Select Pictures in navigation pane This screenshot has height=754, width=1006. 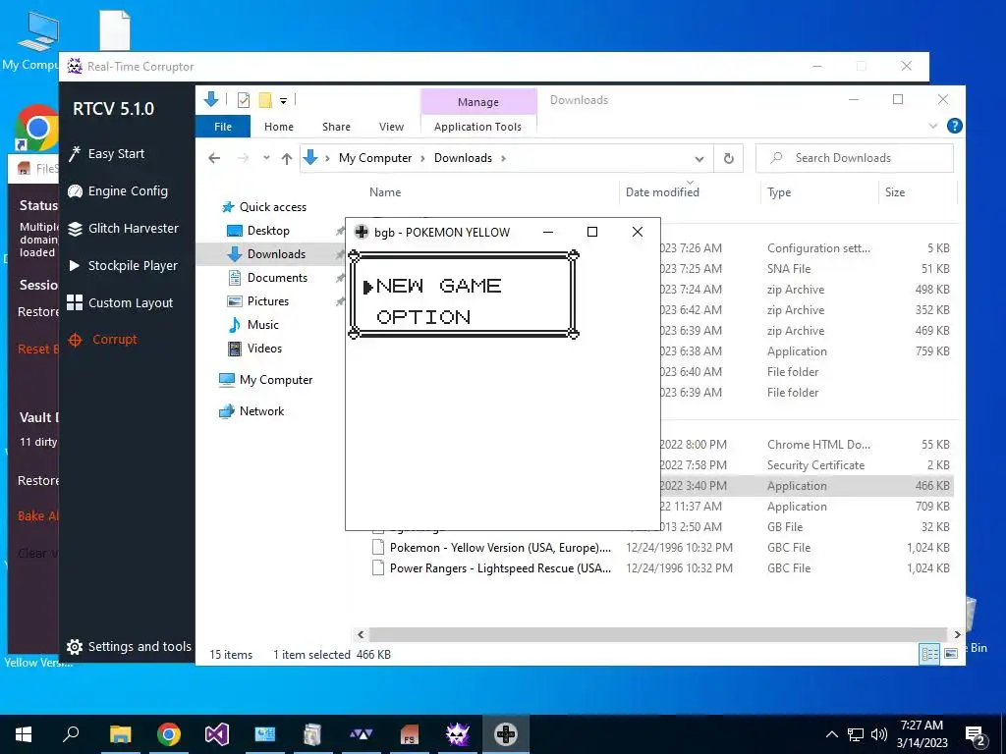[x=258, y=301]
